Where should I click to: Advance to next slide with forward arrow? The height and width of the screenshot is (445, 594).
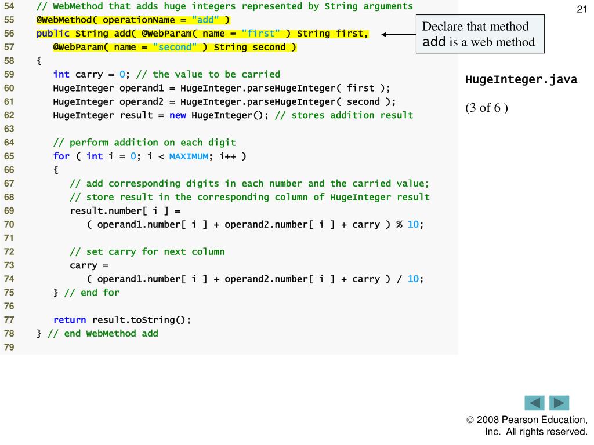(559, 403)
